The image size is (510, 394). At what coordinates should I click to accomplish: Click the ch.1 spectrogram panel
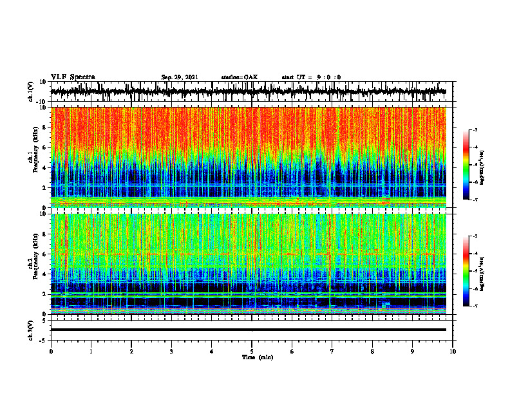[x=249, y=157]
